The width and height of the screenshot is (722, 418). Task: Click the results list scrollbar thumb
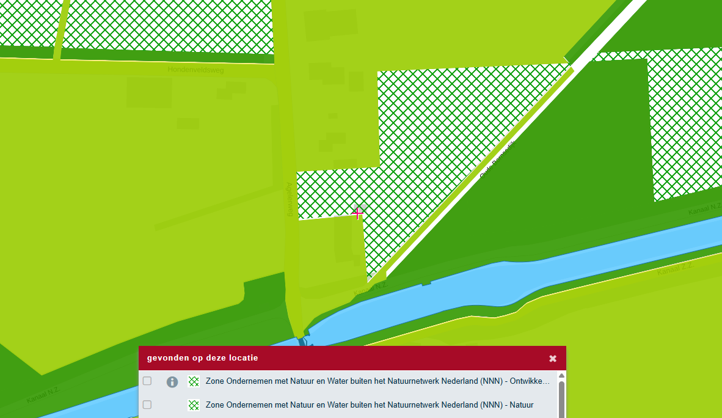click(561, 399)
